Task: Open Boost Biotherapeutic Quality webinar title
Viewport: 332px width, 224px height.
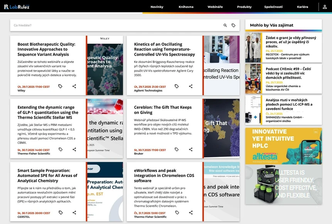Action: point(46,49)
